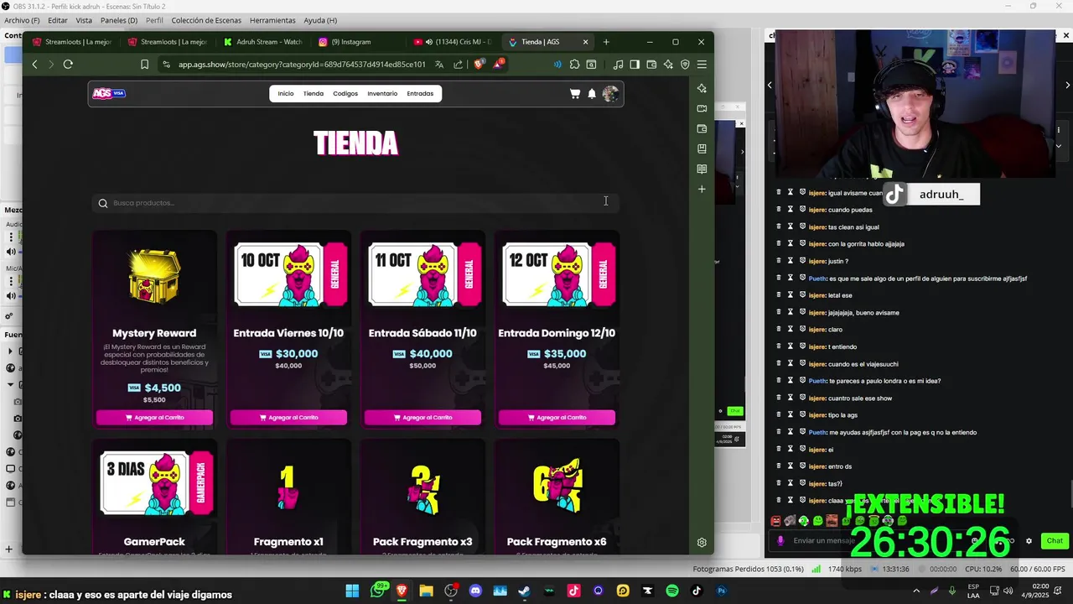Open taskbar clock and date
The height and width of the screenshot is (604, 1073).
pyautogui.click(x=1035, y=591)
